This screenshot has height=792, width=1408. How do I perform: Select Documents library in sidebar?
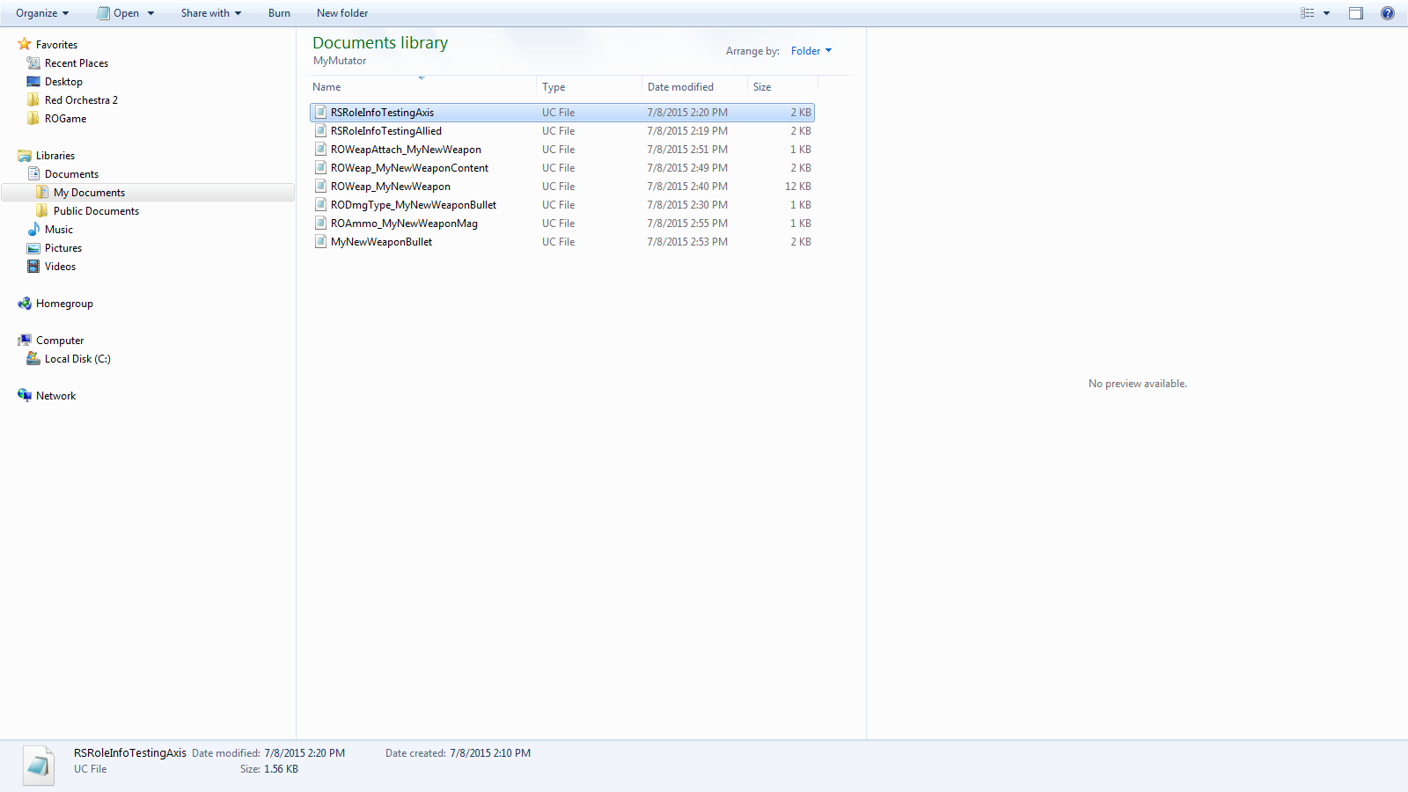pos(71,174)
